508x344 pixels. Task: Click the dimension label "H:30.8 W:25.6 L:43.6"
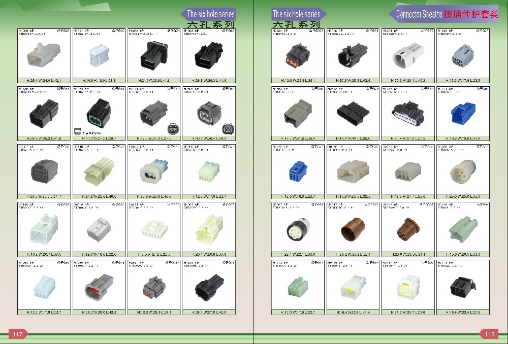(x=353, y=80)
